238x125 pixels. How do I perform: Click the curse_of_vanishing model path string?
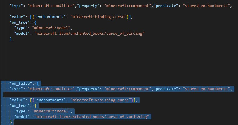(91, 117)
